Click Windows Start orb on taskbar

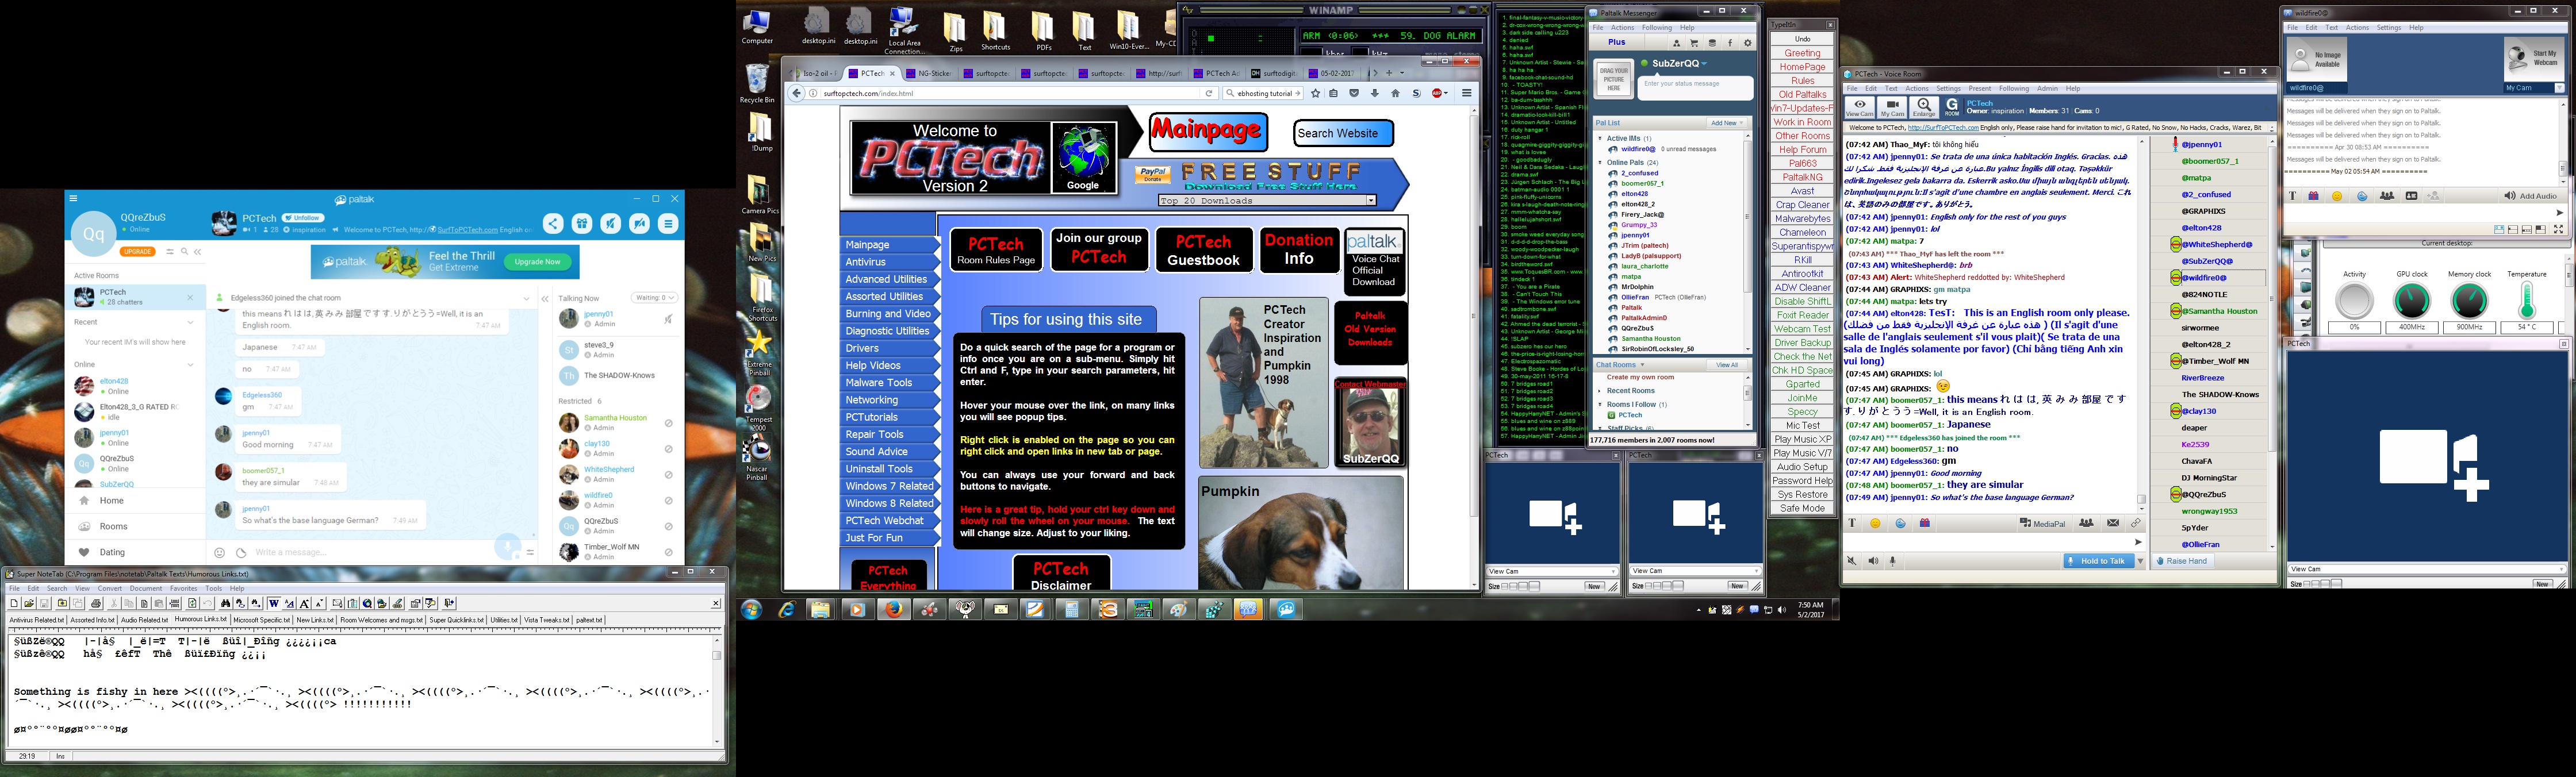[751, 609]
